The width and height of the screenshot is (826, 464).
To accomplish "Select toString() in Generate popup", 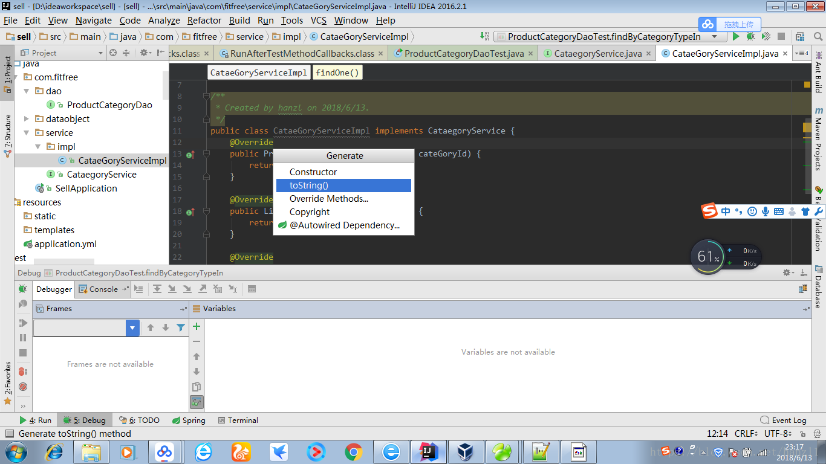I will point(343,185).
